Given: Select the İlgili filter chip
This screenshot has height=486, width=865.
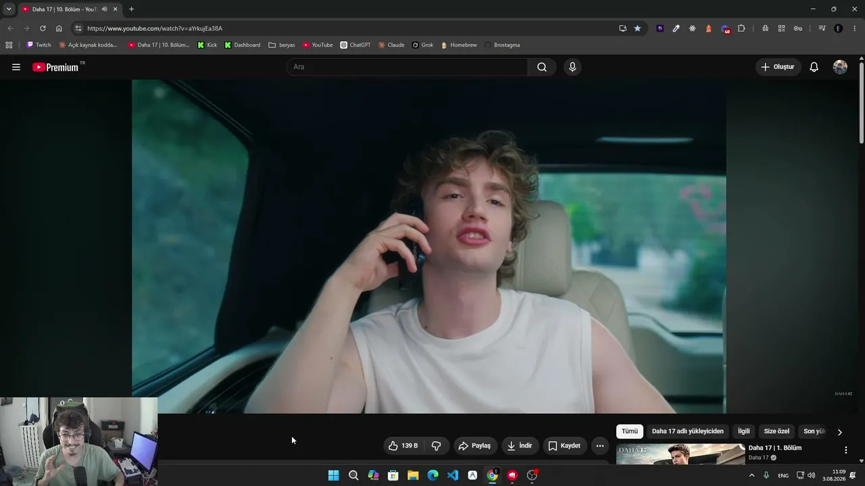Looking at the screenshot, I should pyautogui.click(x=743, y=431).
